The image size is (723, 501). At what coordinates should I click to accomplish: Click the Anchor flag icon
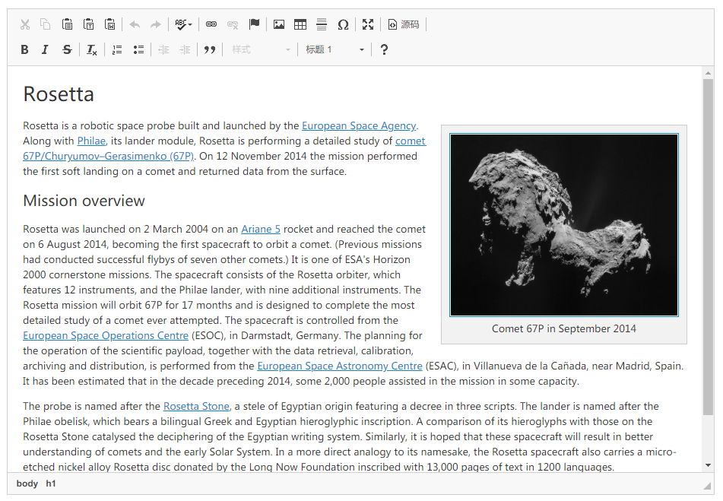255,24
